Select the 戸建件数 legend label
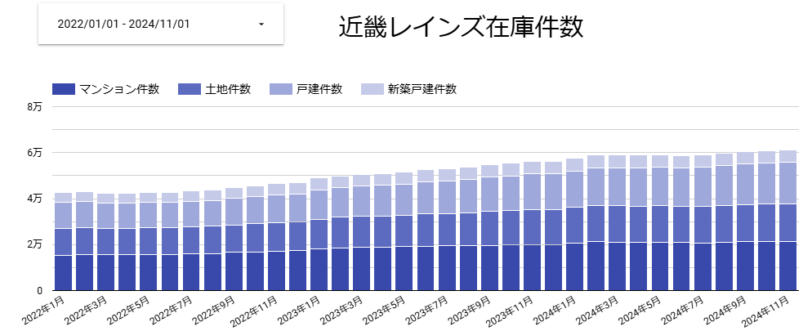Viewport: 812px width, 331px height. click(319, 89)
